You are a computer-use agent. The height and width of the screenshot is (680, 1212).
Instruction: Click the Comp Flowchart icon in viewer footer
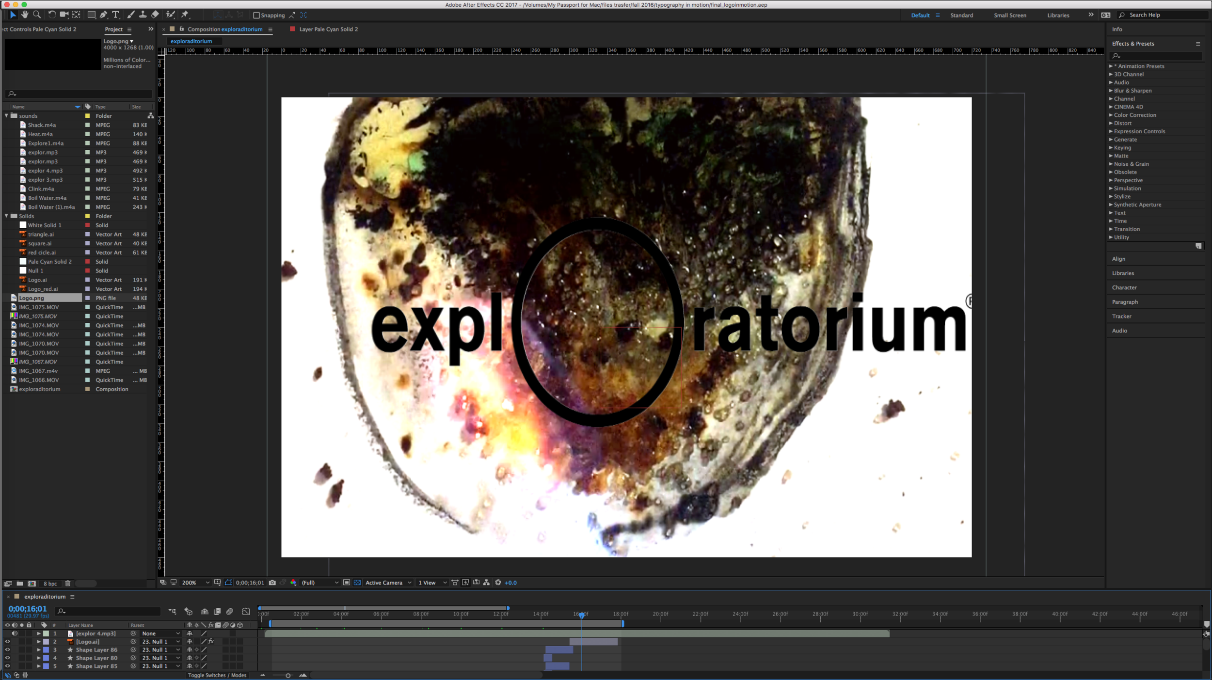(486, 583)
